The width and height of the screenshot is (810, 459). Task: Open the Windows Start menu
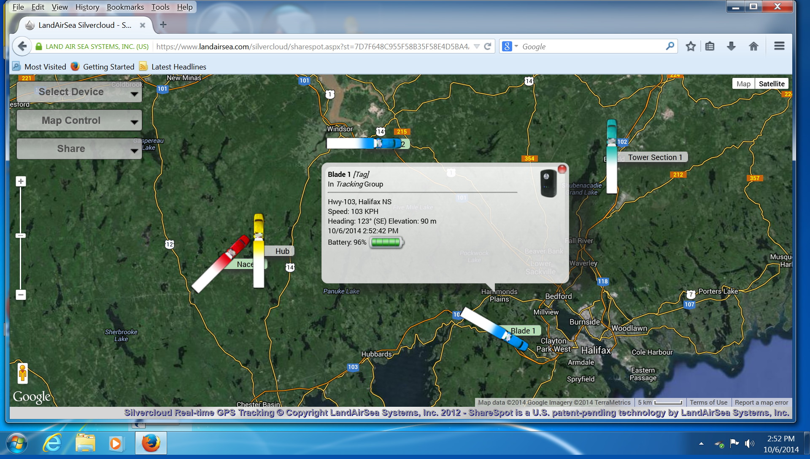point(17,443)
